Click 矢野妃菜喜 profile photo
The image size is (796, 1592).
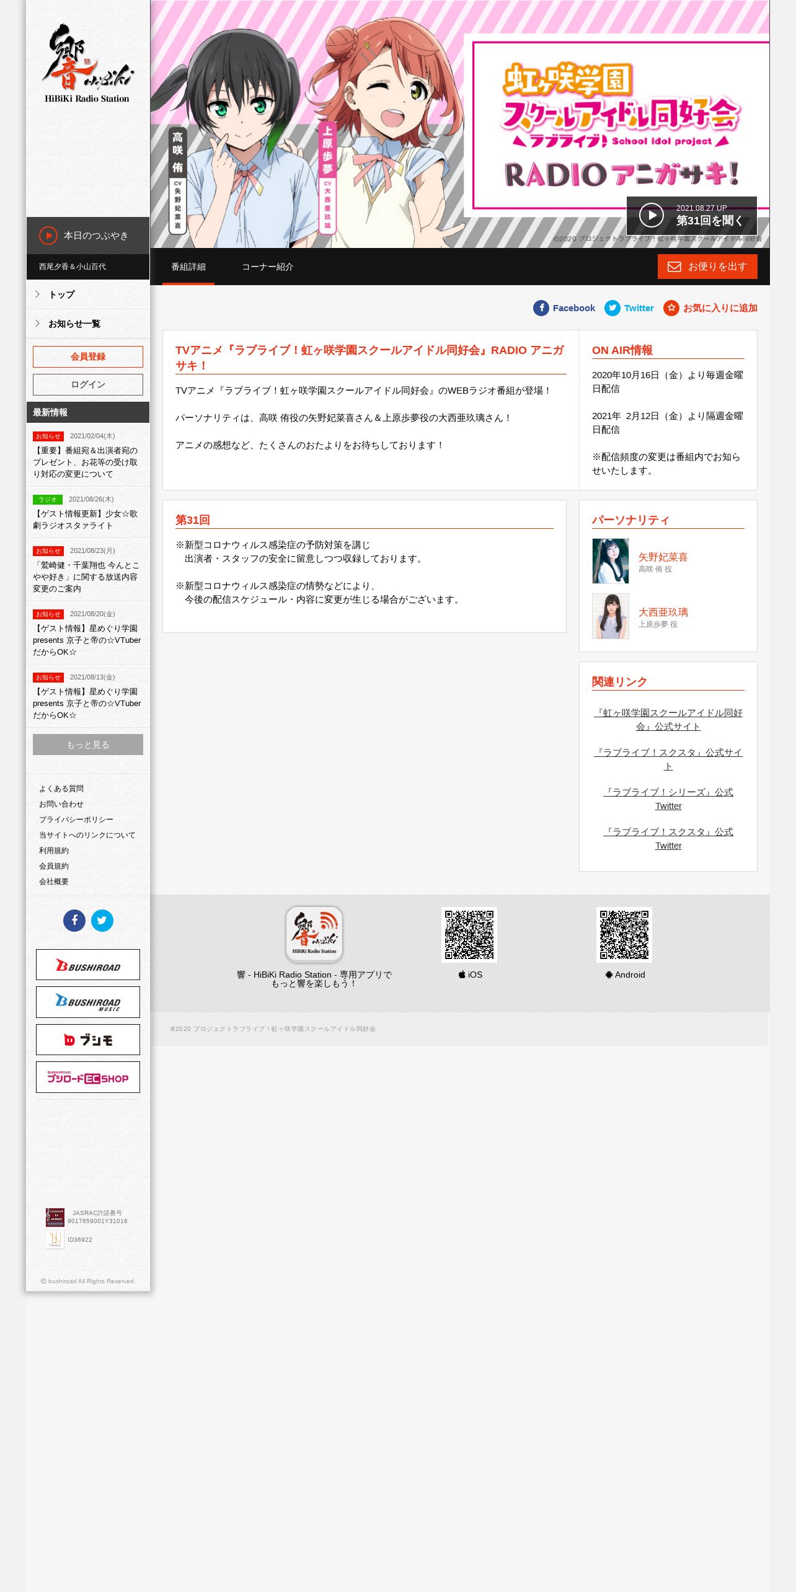point(611,561)
